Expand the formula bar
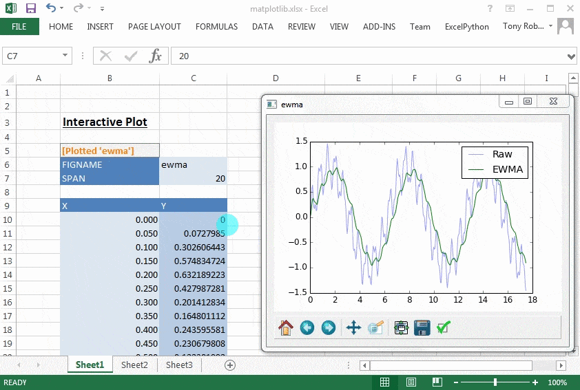 (x=571, y=56)
